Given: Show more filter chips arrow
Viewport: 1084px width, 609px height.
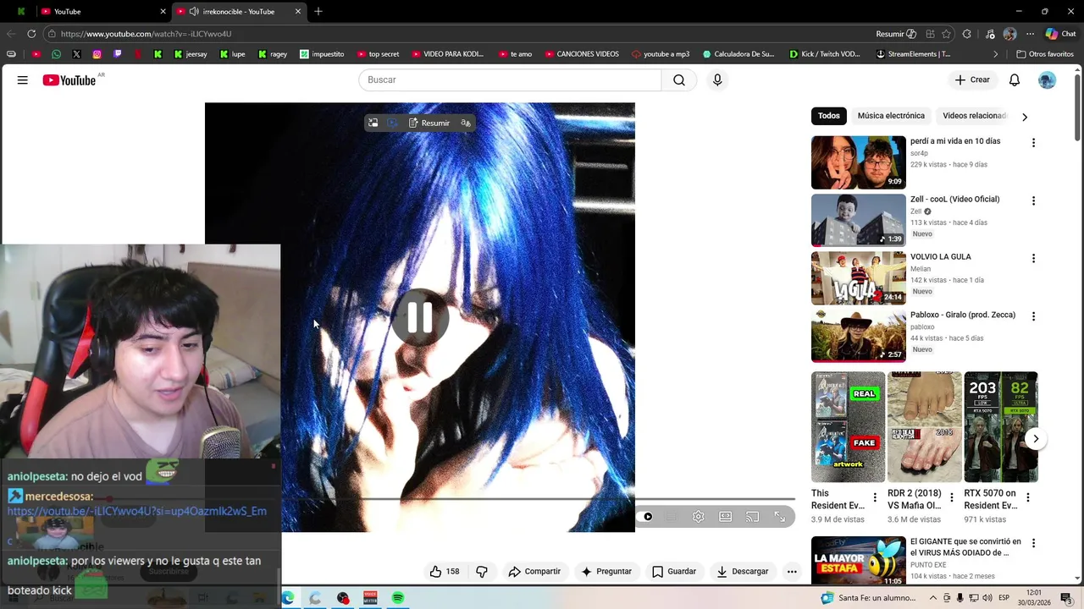Looking at the screenshot, I should tap(1025, 117).
